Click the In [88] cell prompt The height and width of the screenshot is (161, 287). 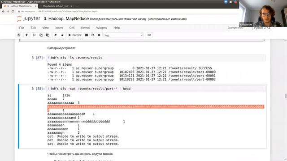tap(38, 89)
